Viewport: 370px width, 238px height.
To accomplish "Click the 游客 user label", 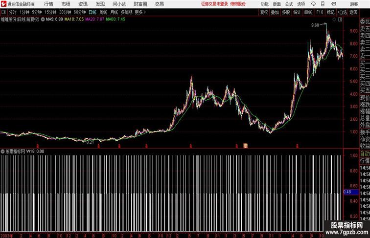I will 354,4.
